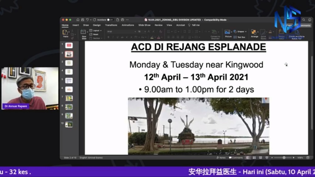Go to the Transitions tab
This screenshot has width=315, height=177.
point(111,25)
